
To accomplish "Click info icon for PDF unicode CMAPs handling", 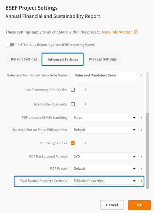I will pyautogui.click(x=141, y=117).
